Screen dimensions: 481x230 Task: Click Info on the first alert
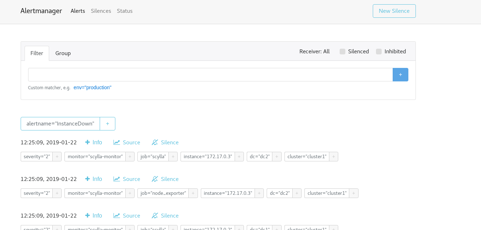pyautogui.click(x=93, y=142)
